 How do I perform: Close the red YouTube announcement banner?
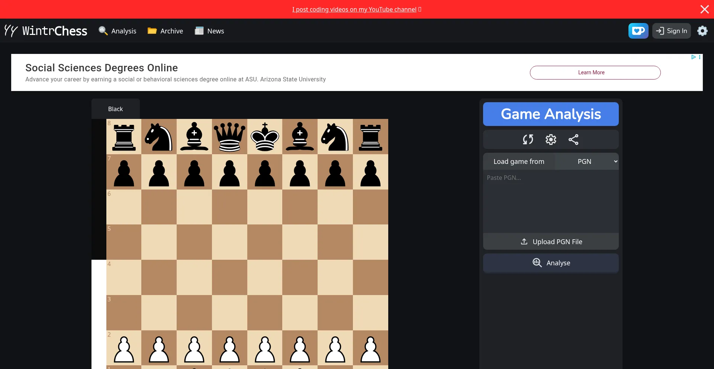point(704,9)
